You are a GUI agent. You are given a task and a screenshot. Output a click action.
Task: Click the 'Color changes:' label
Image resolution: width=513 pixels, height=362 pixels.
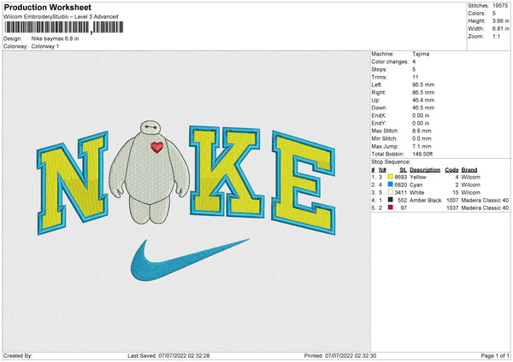[x=390, y=61]
